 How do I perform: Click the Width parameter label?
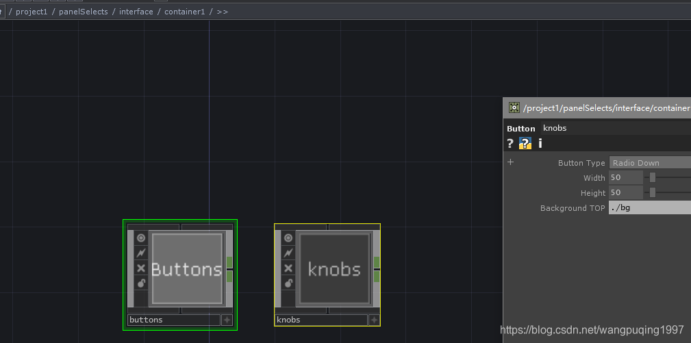pos(594,178)
